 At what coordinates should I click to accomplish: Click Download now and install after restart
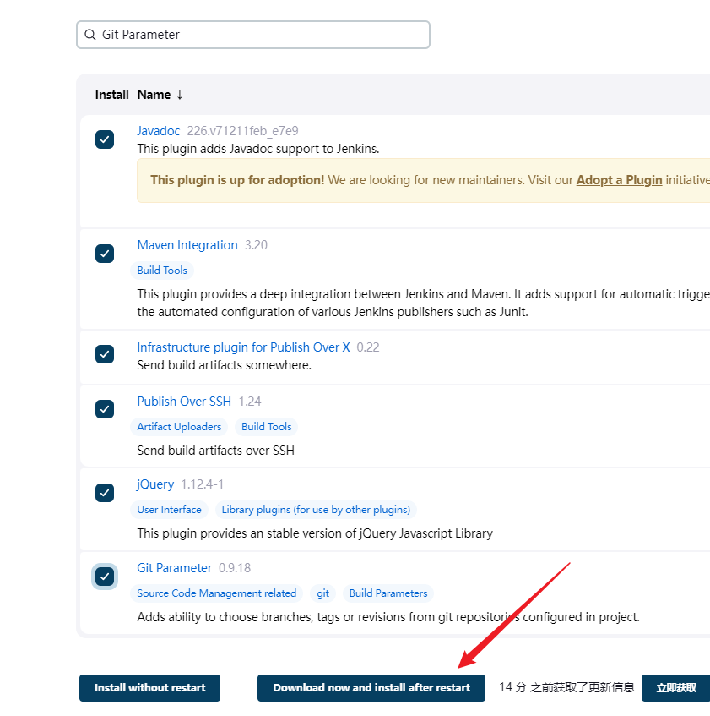[x=371, y=688]
